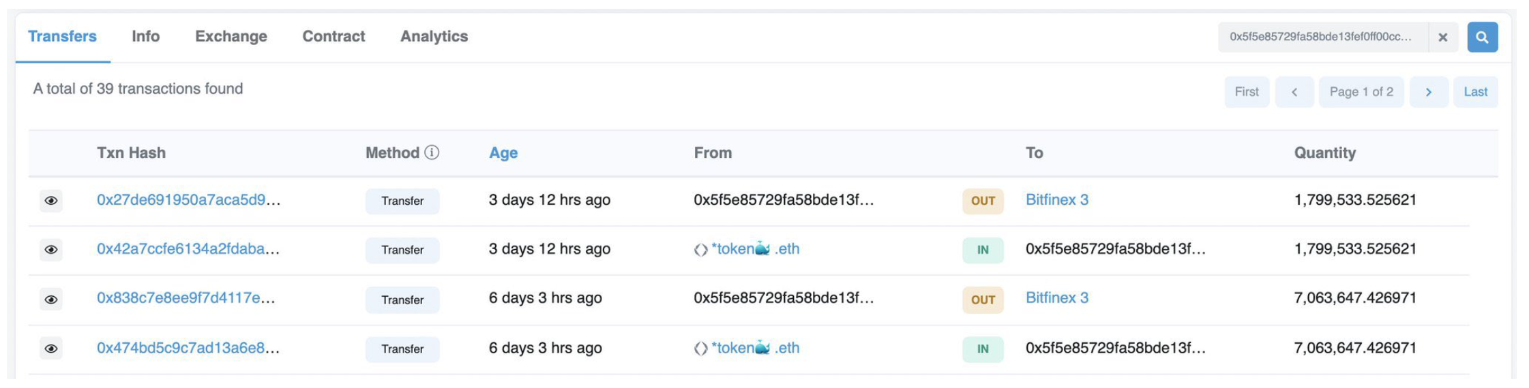This screenshot has width=1529, height=388.
Task: Open transaction hash 0x27de691950a7aca5d9 link
Action: (189, 200)
